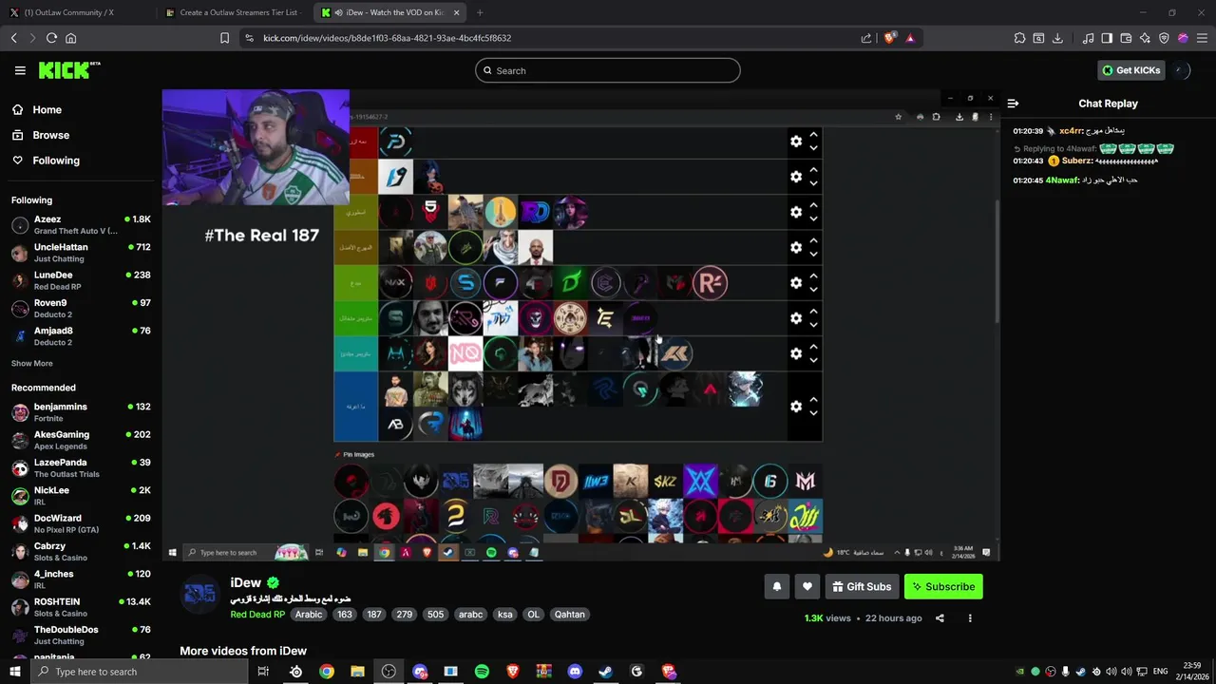
Task: Open the browser hamburger main menu
Action: pos(1202,38)
